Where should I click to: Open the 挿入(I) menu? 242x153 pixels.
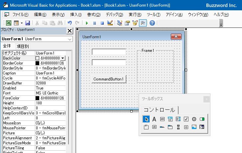point(76,15)
